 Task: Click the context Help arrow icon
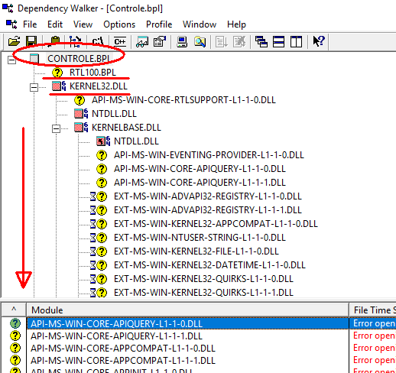click(x=319, y=41)
